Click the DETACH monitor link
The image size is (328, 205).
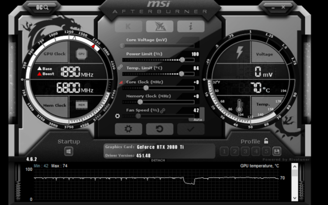coord(158,160)
